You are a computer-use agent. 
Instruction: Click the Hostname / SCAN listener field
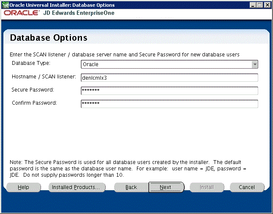coord(169,78)
